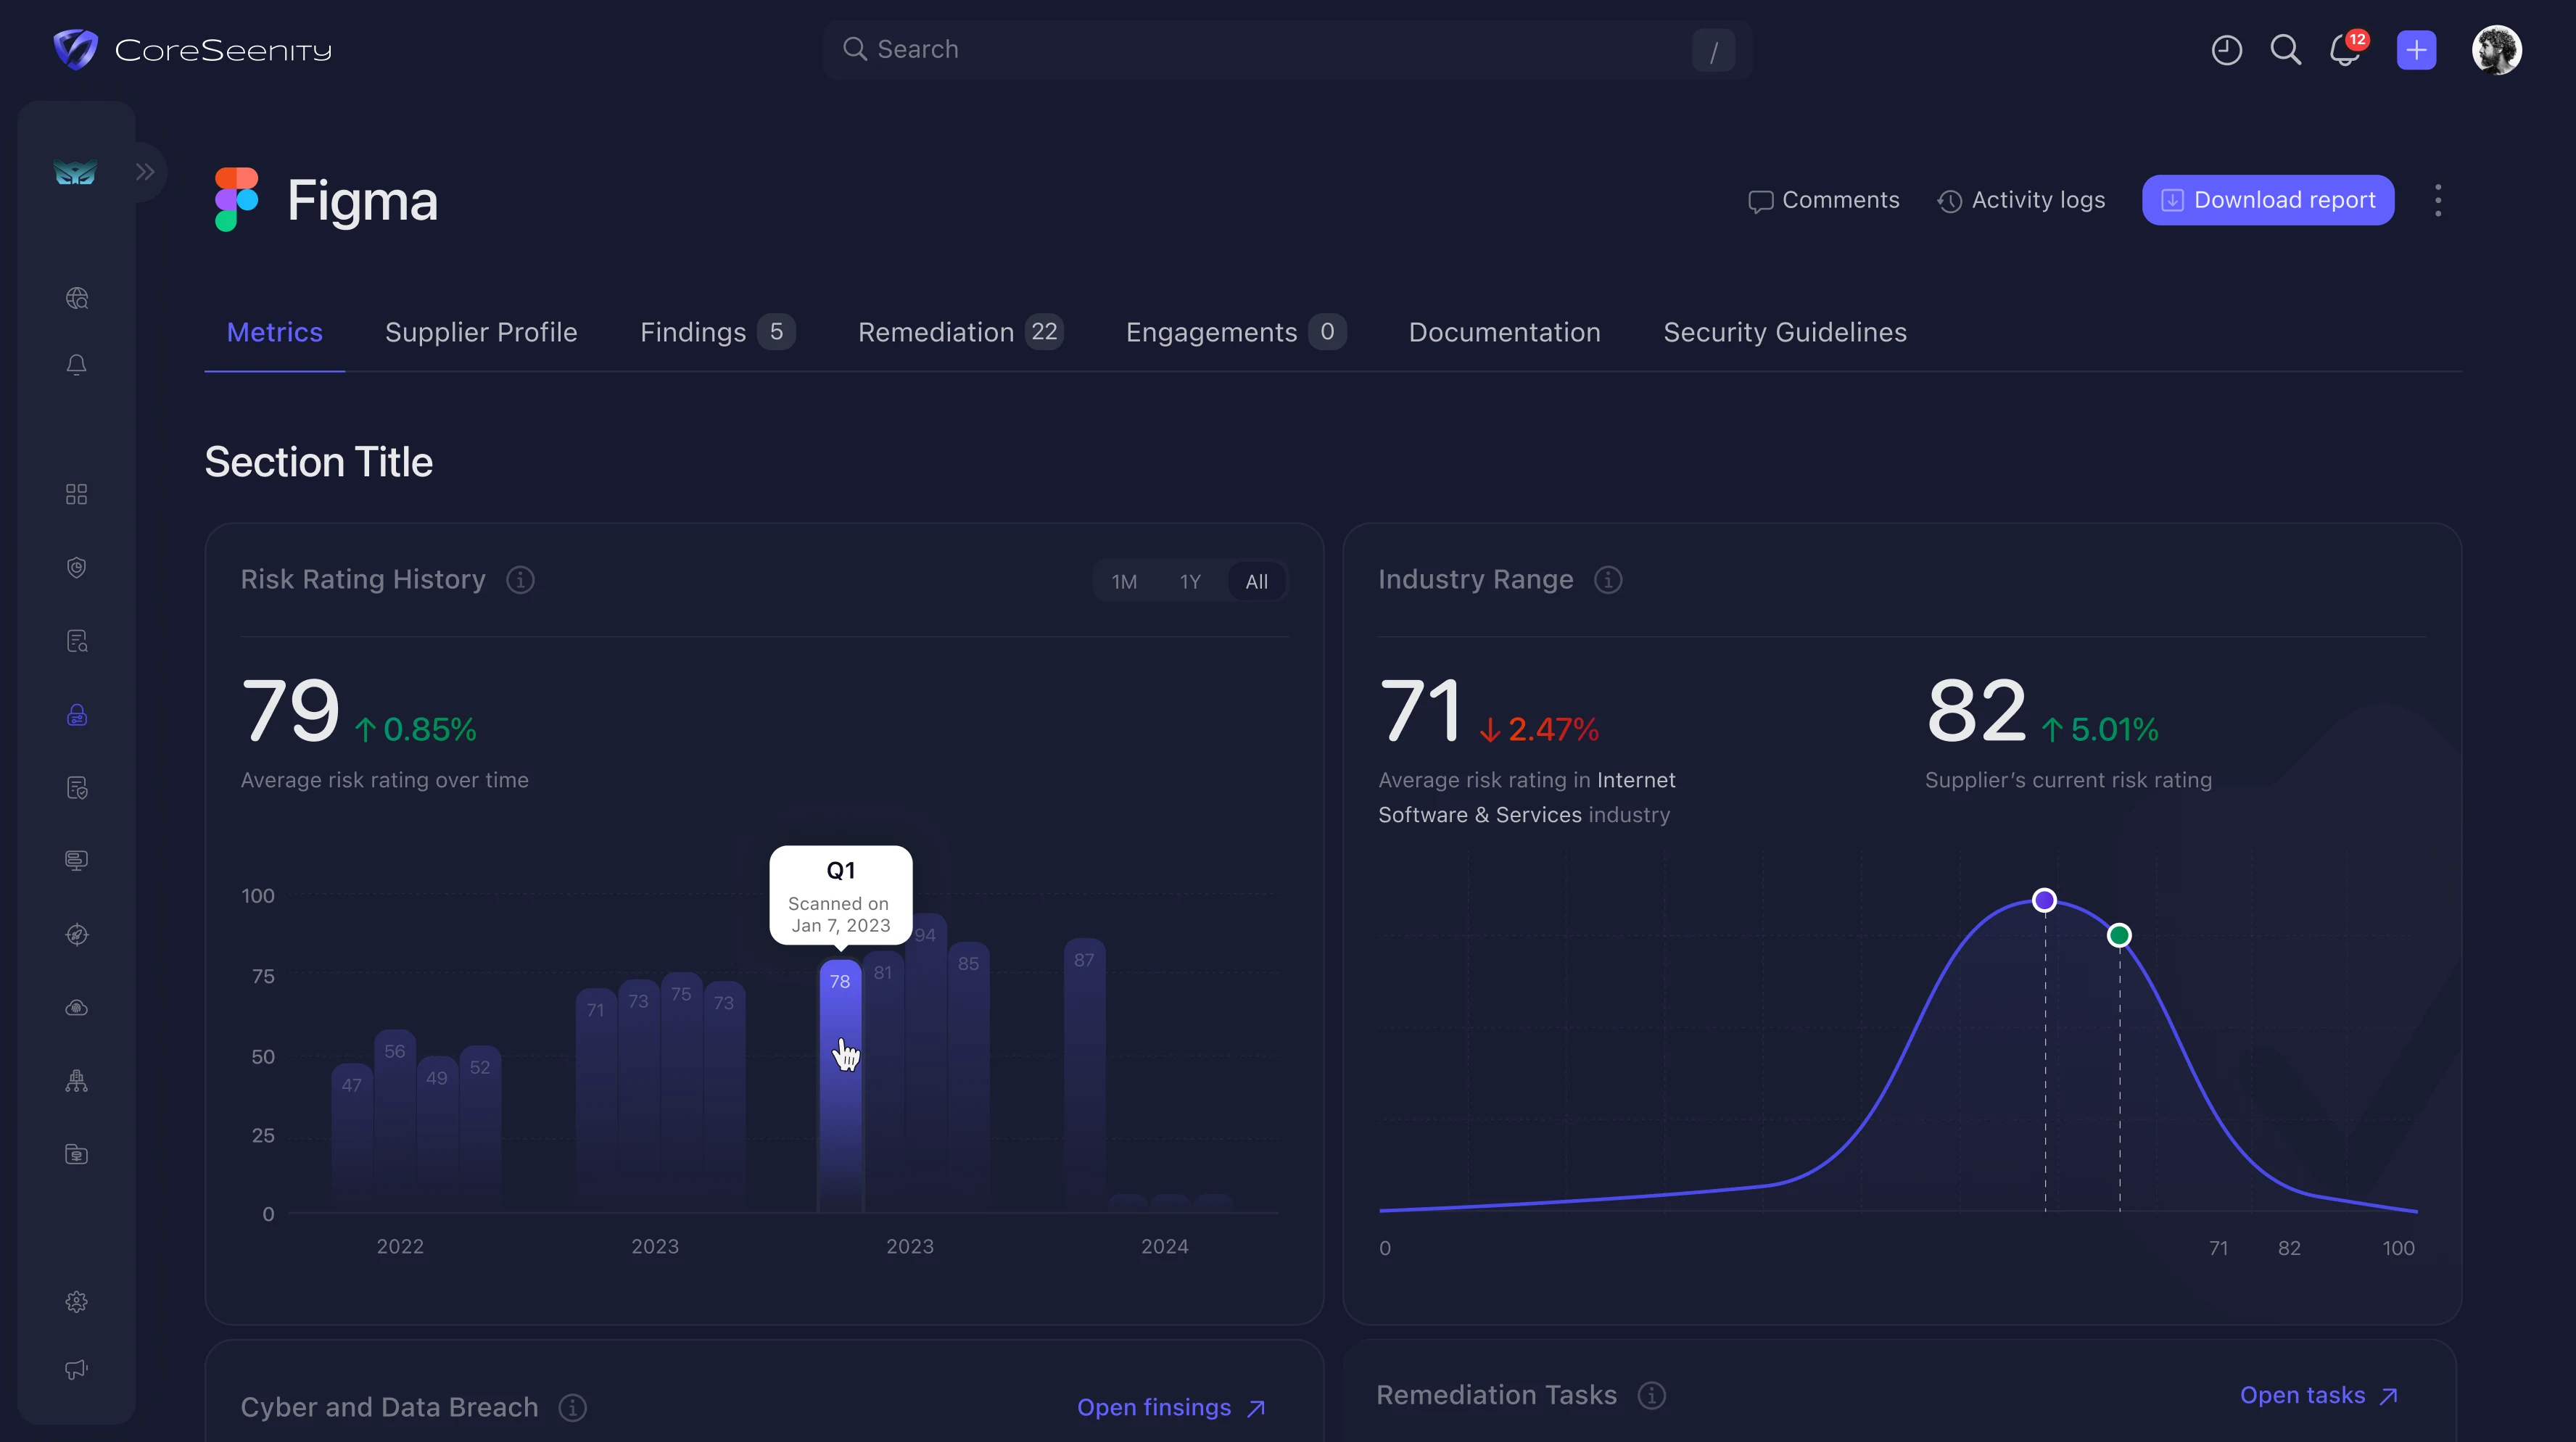
Task: Open the Findings tab
Action: (717, 332)
